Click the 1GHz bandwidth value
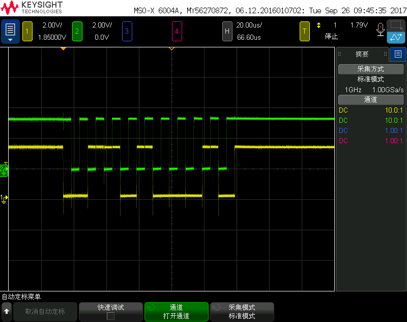The height and width of the screenshot is (322, 407). (353, 90)
